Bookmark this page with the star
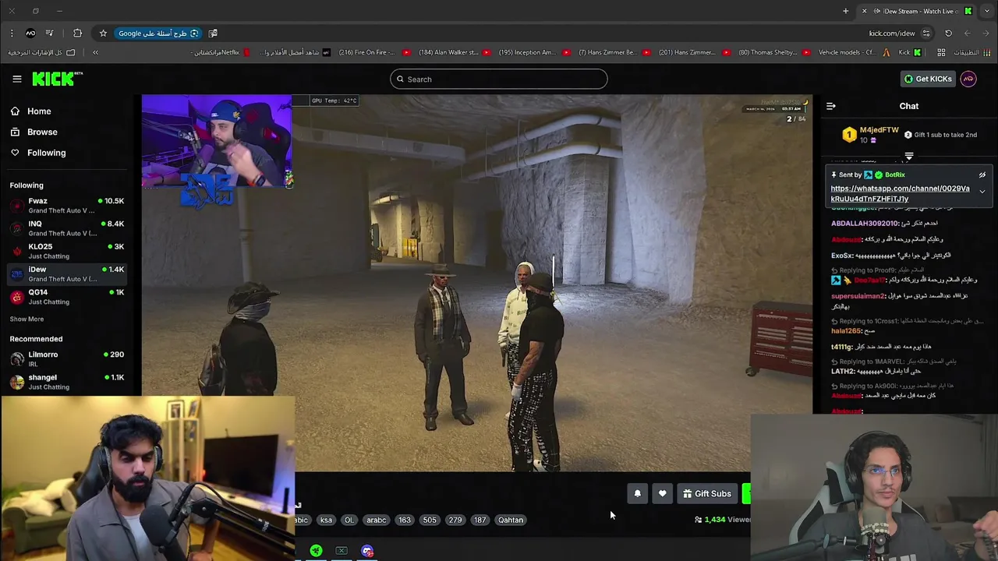Viewport: 998px width, 561px height. [x=103, y=34]
